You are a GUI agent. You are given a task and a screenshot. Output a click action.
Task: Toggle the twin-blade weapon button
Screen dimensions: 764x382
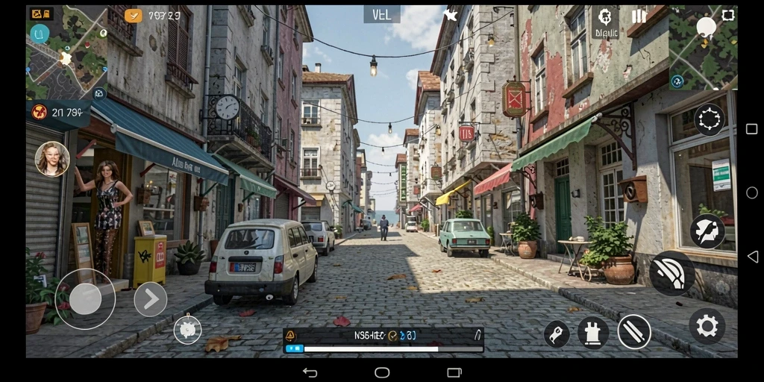pyautogui.click(x=634, y=332)
